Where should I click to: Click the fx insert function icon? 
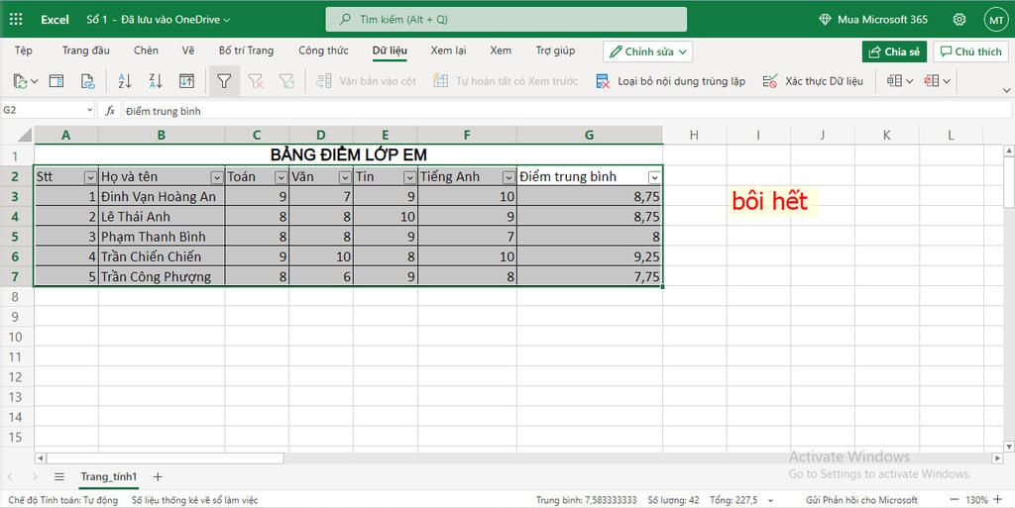110,111
